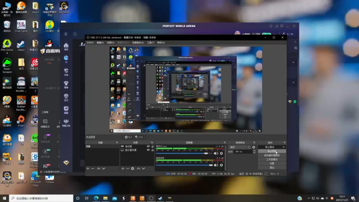Viewport: 359px width, 202px height.
Task: Open the scene transition type dropdown
Action: pyautogui.click(x=240, y=147)
